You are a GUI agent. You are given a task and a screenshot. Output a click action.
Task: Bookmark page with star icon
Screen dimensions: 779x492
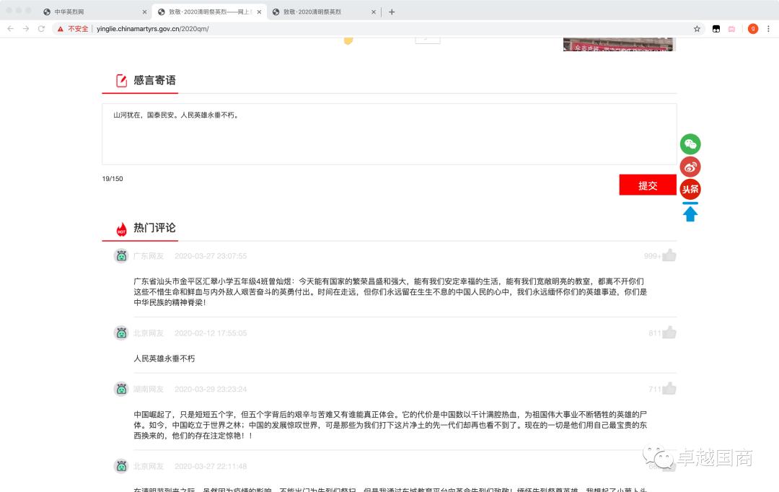pyautogui.click(x=697, y=29)
